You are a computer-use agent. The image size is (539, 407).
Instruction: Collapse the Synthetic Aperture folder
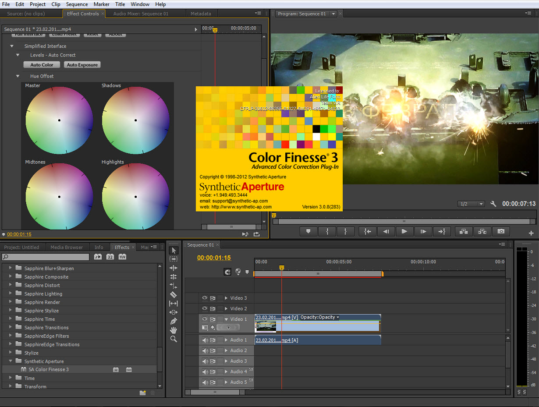point(11,361)
